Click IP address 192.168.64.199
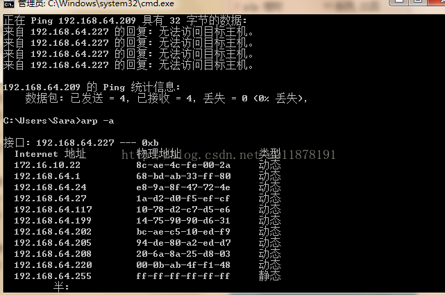The width and height of the screenshot is (445, 295). [x=53, y=220]
